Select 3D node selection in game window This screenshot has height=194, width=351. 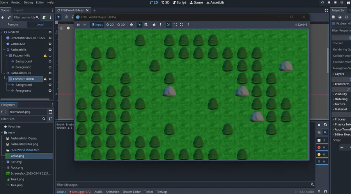tap(121, 24)
